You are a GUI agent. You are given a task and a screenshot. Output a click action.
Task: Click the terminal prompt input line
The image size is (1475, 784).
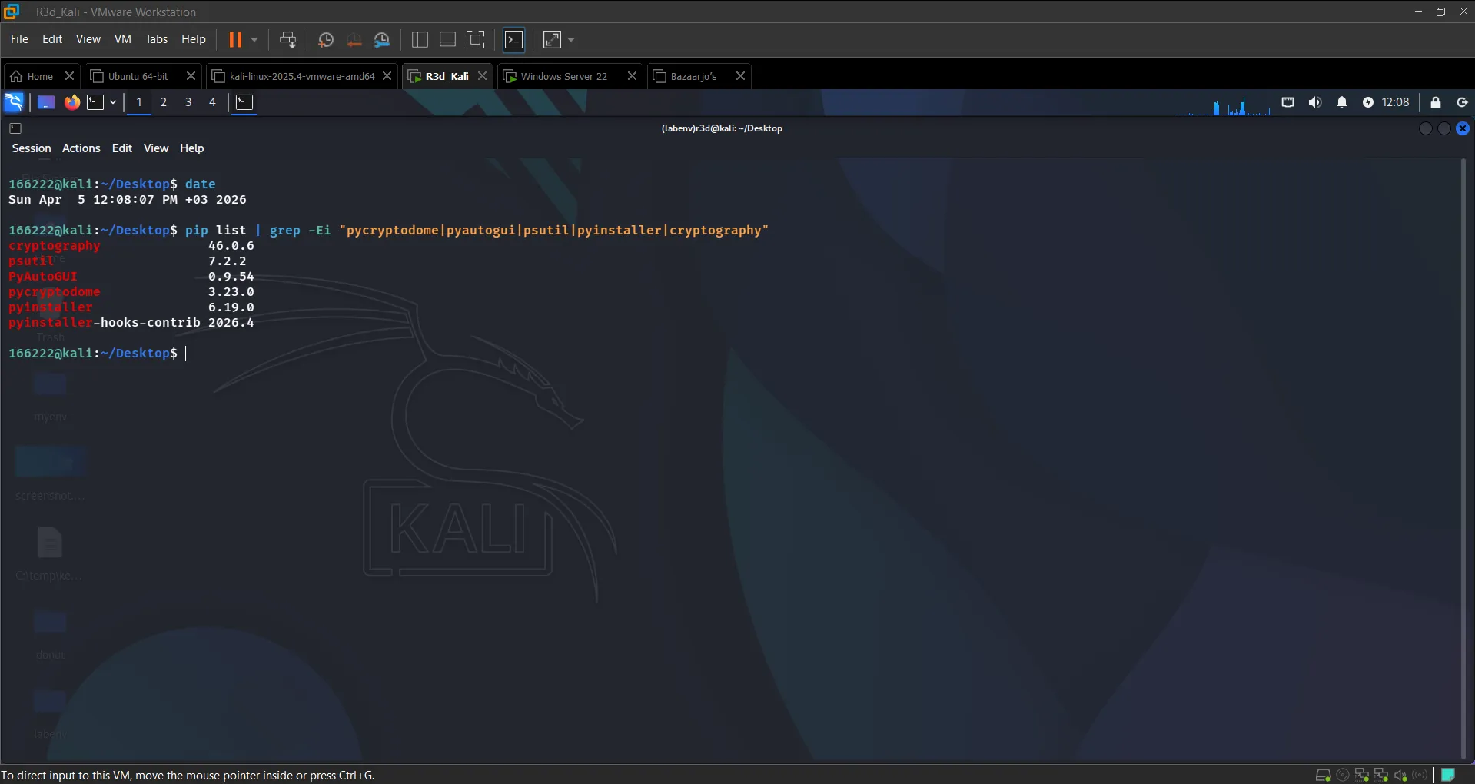click(x=186, y=354)
